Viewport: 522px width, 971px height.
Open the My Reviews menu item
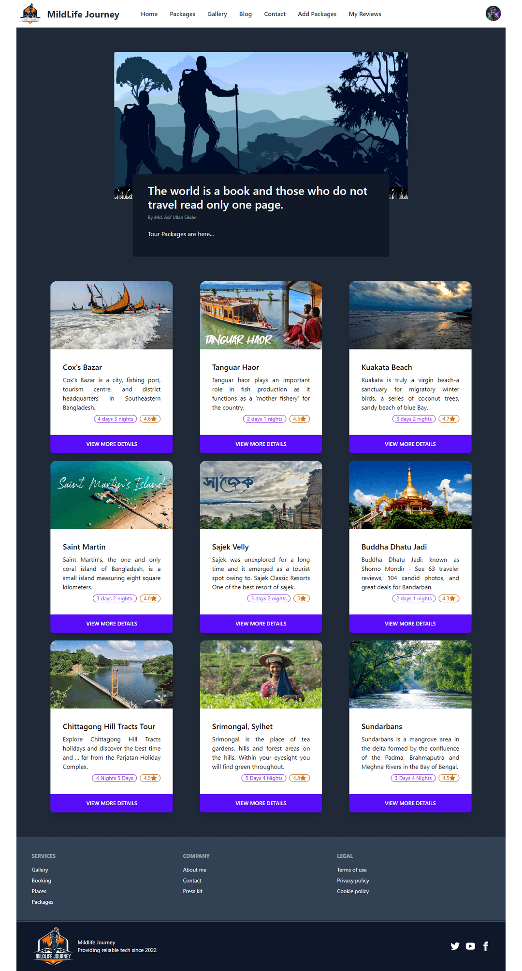point(365,14)
